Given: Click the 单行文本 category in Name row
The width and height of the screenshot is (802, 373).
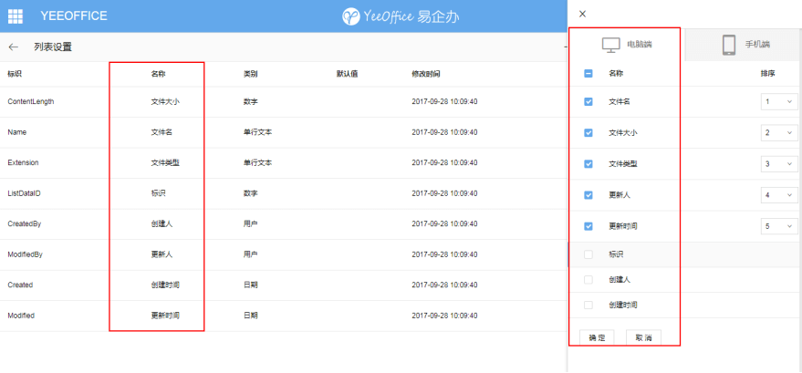Looking at the screenshot, I should (x=257, y=132).
